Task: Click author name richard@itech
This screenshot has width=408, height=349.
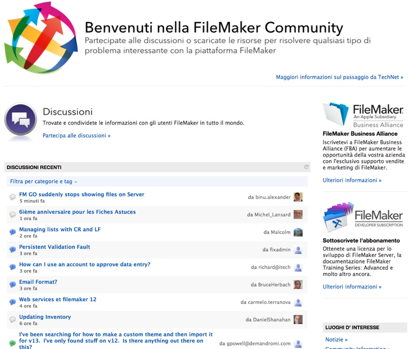Action: 274,267
